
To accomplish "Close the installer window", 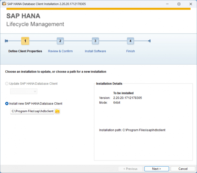I will click(191, 4).
